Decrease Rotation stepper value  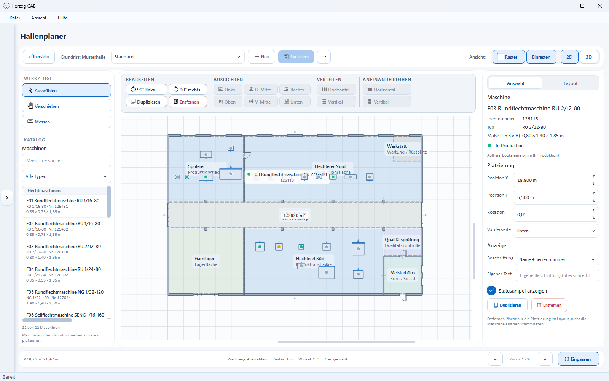click(593, 218)
